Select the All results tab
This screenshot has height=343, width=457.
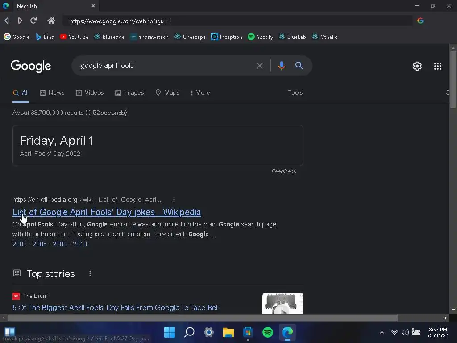pyautogui.click(x=21, y=93)
